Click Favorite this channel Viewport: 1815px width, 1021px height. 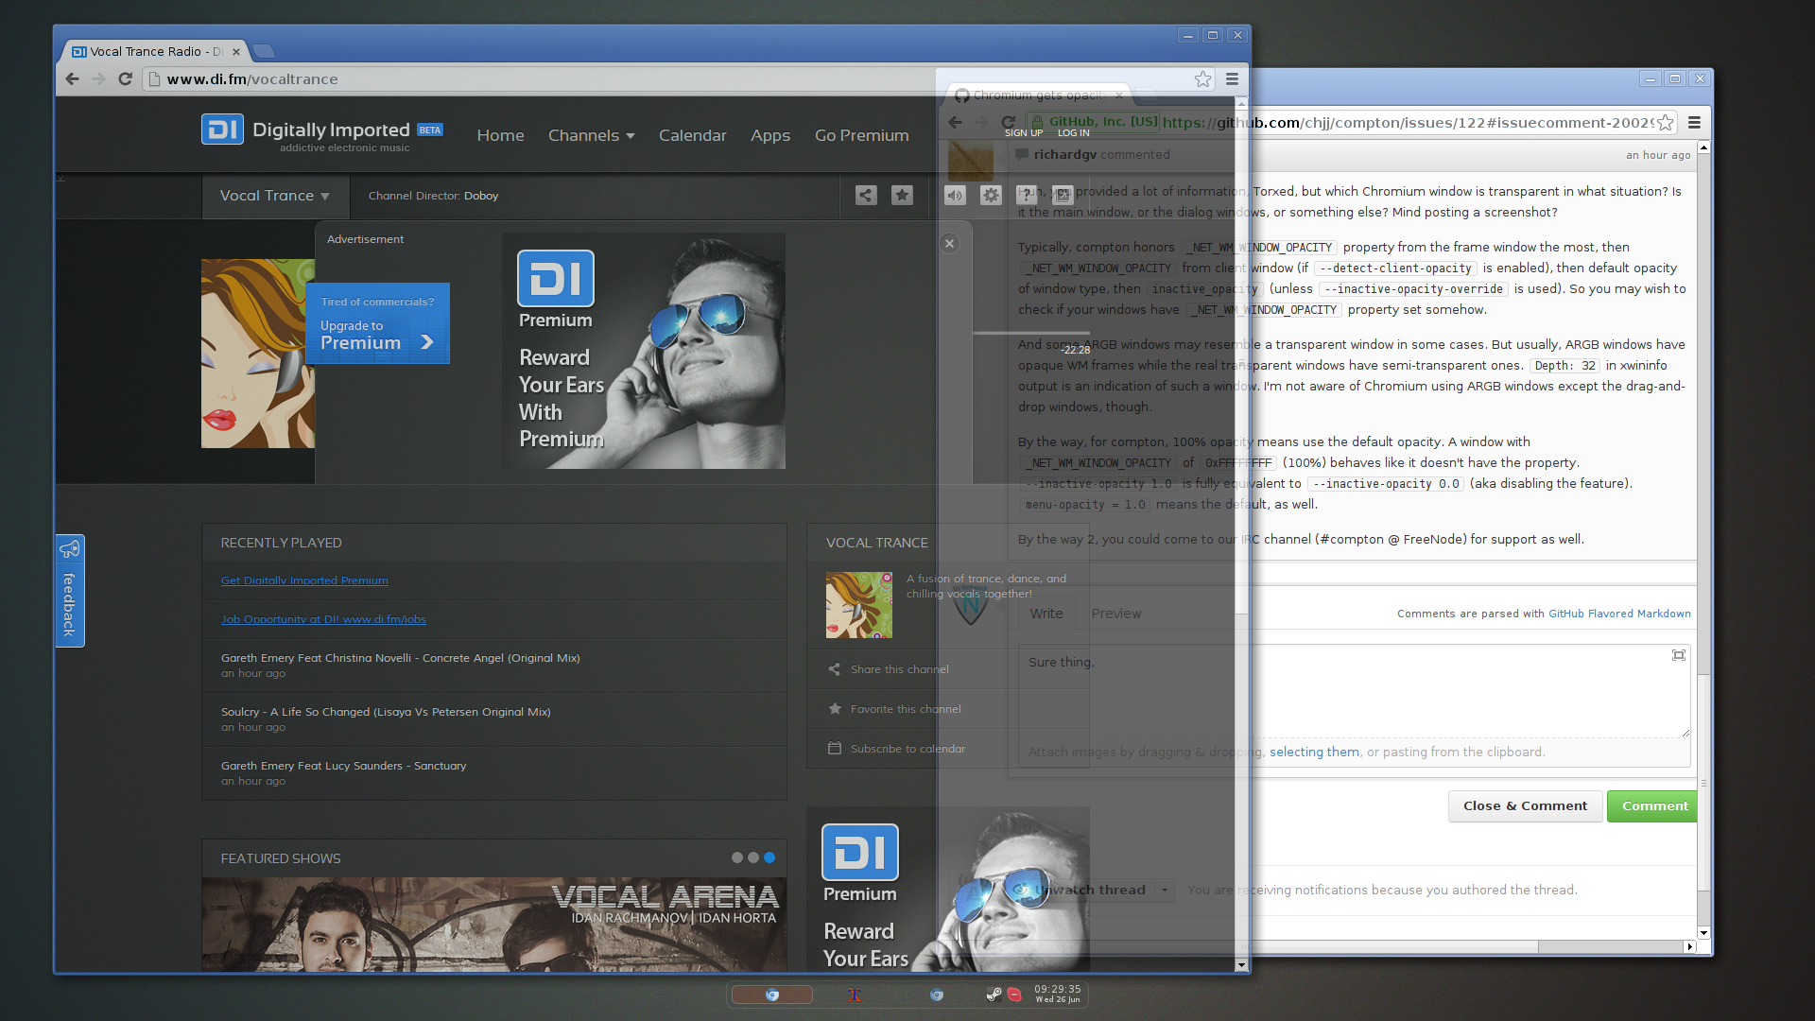coord(905,709)
